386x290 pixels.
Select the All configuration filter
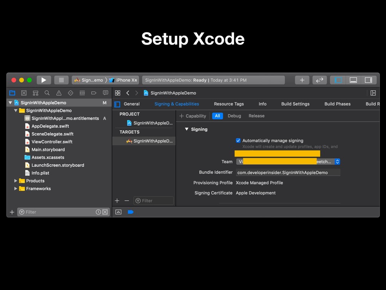click(x=218, y=116)
